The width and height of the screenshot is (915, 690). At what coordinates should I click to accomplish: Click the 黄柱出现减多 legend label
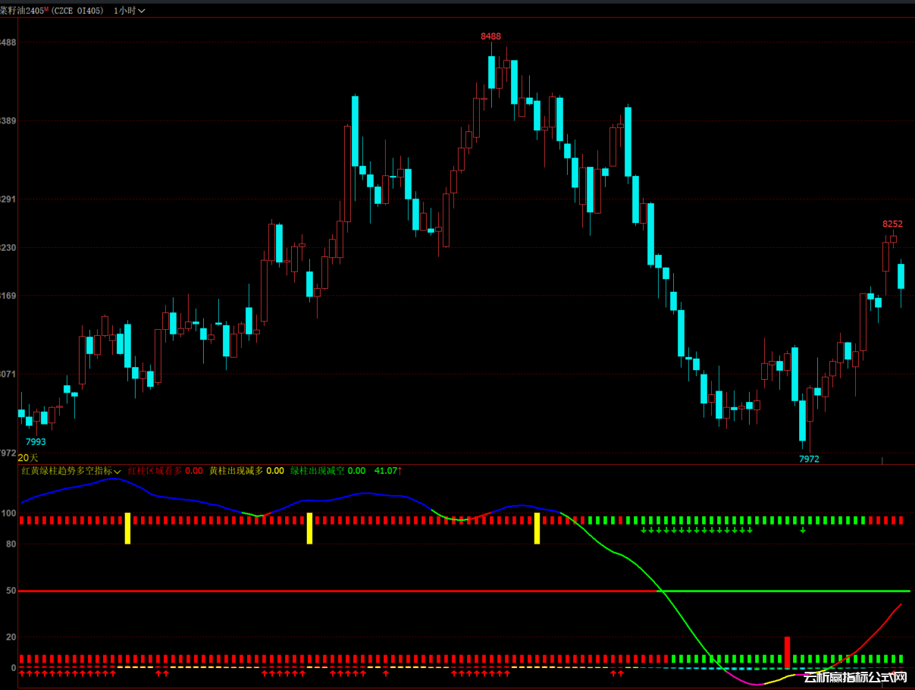(x=236, y=471)
